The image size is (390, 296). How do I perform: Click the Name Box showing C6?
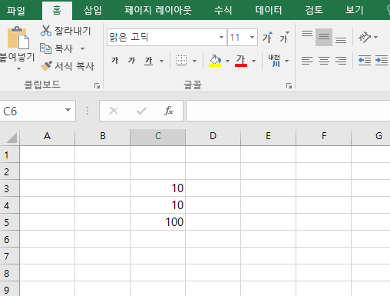point(31,111)
